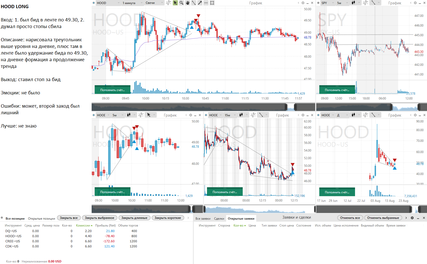Open the 5м timeframe dropdown in SPY chart
The width and height of the screenshot is (427, 264).
coord(343,3)
